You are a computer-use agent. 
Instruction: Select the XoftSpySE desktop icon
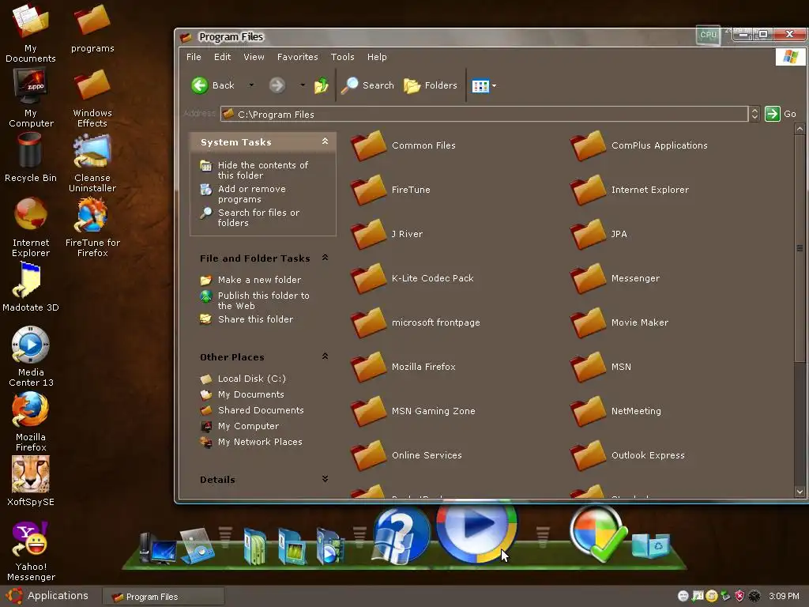click(31, 481)
